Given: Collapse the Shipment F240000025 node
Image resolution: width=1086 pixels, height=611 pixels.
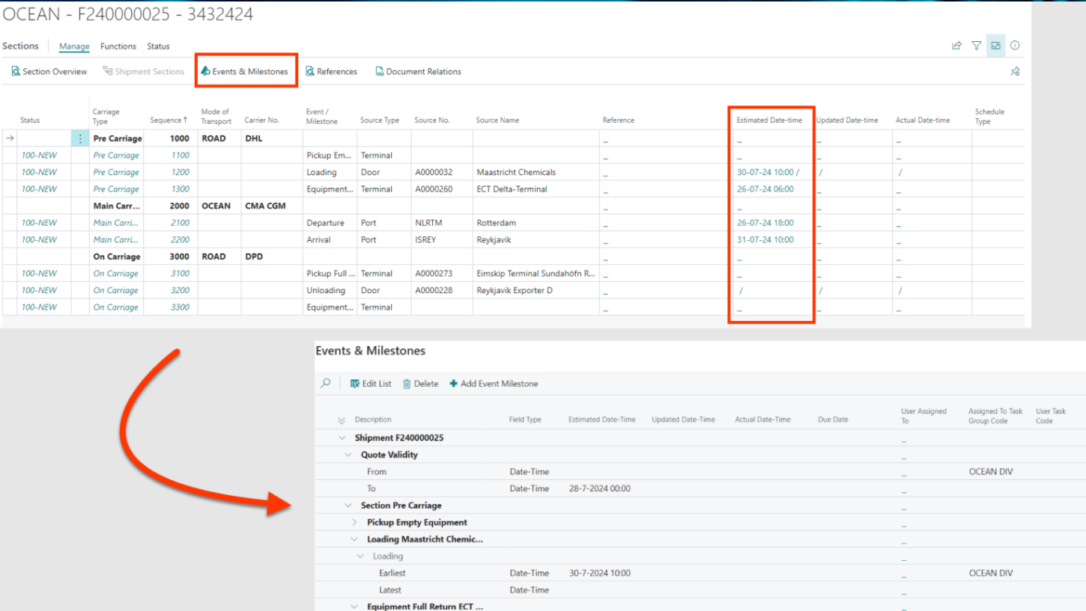Looking at the screenshot, I should 342,437.
